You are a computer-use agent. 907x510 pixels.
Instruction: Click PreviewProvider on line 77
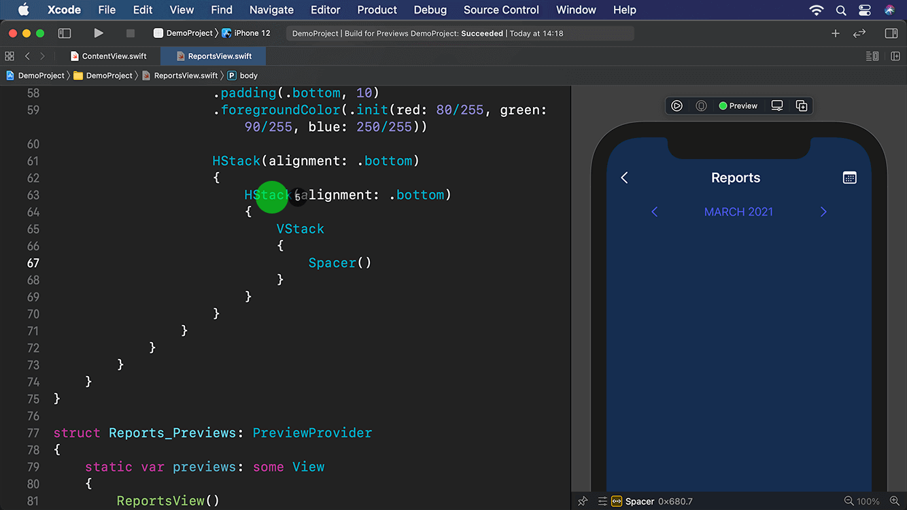[312, 433]
